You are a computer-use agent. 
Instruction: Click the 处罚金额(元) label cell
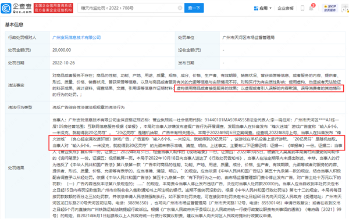tap(27, 50)
